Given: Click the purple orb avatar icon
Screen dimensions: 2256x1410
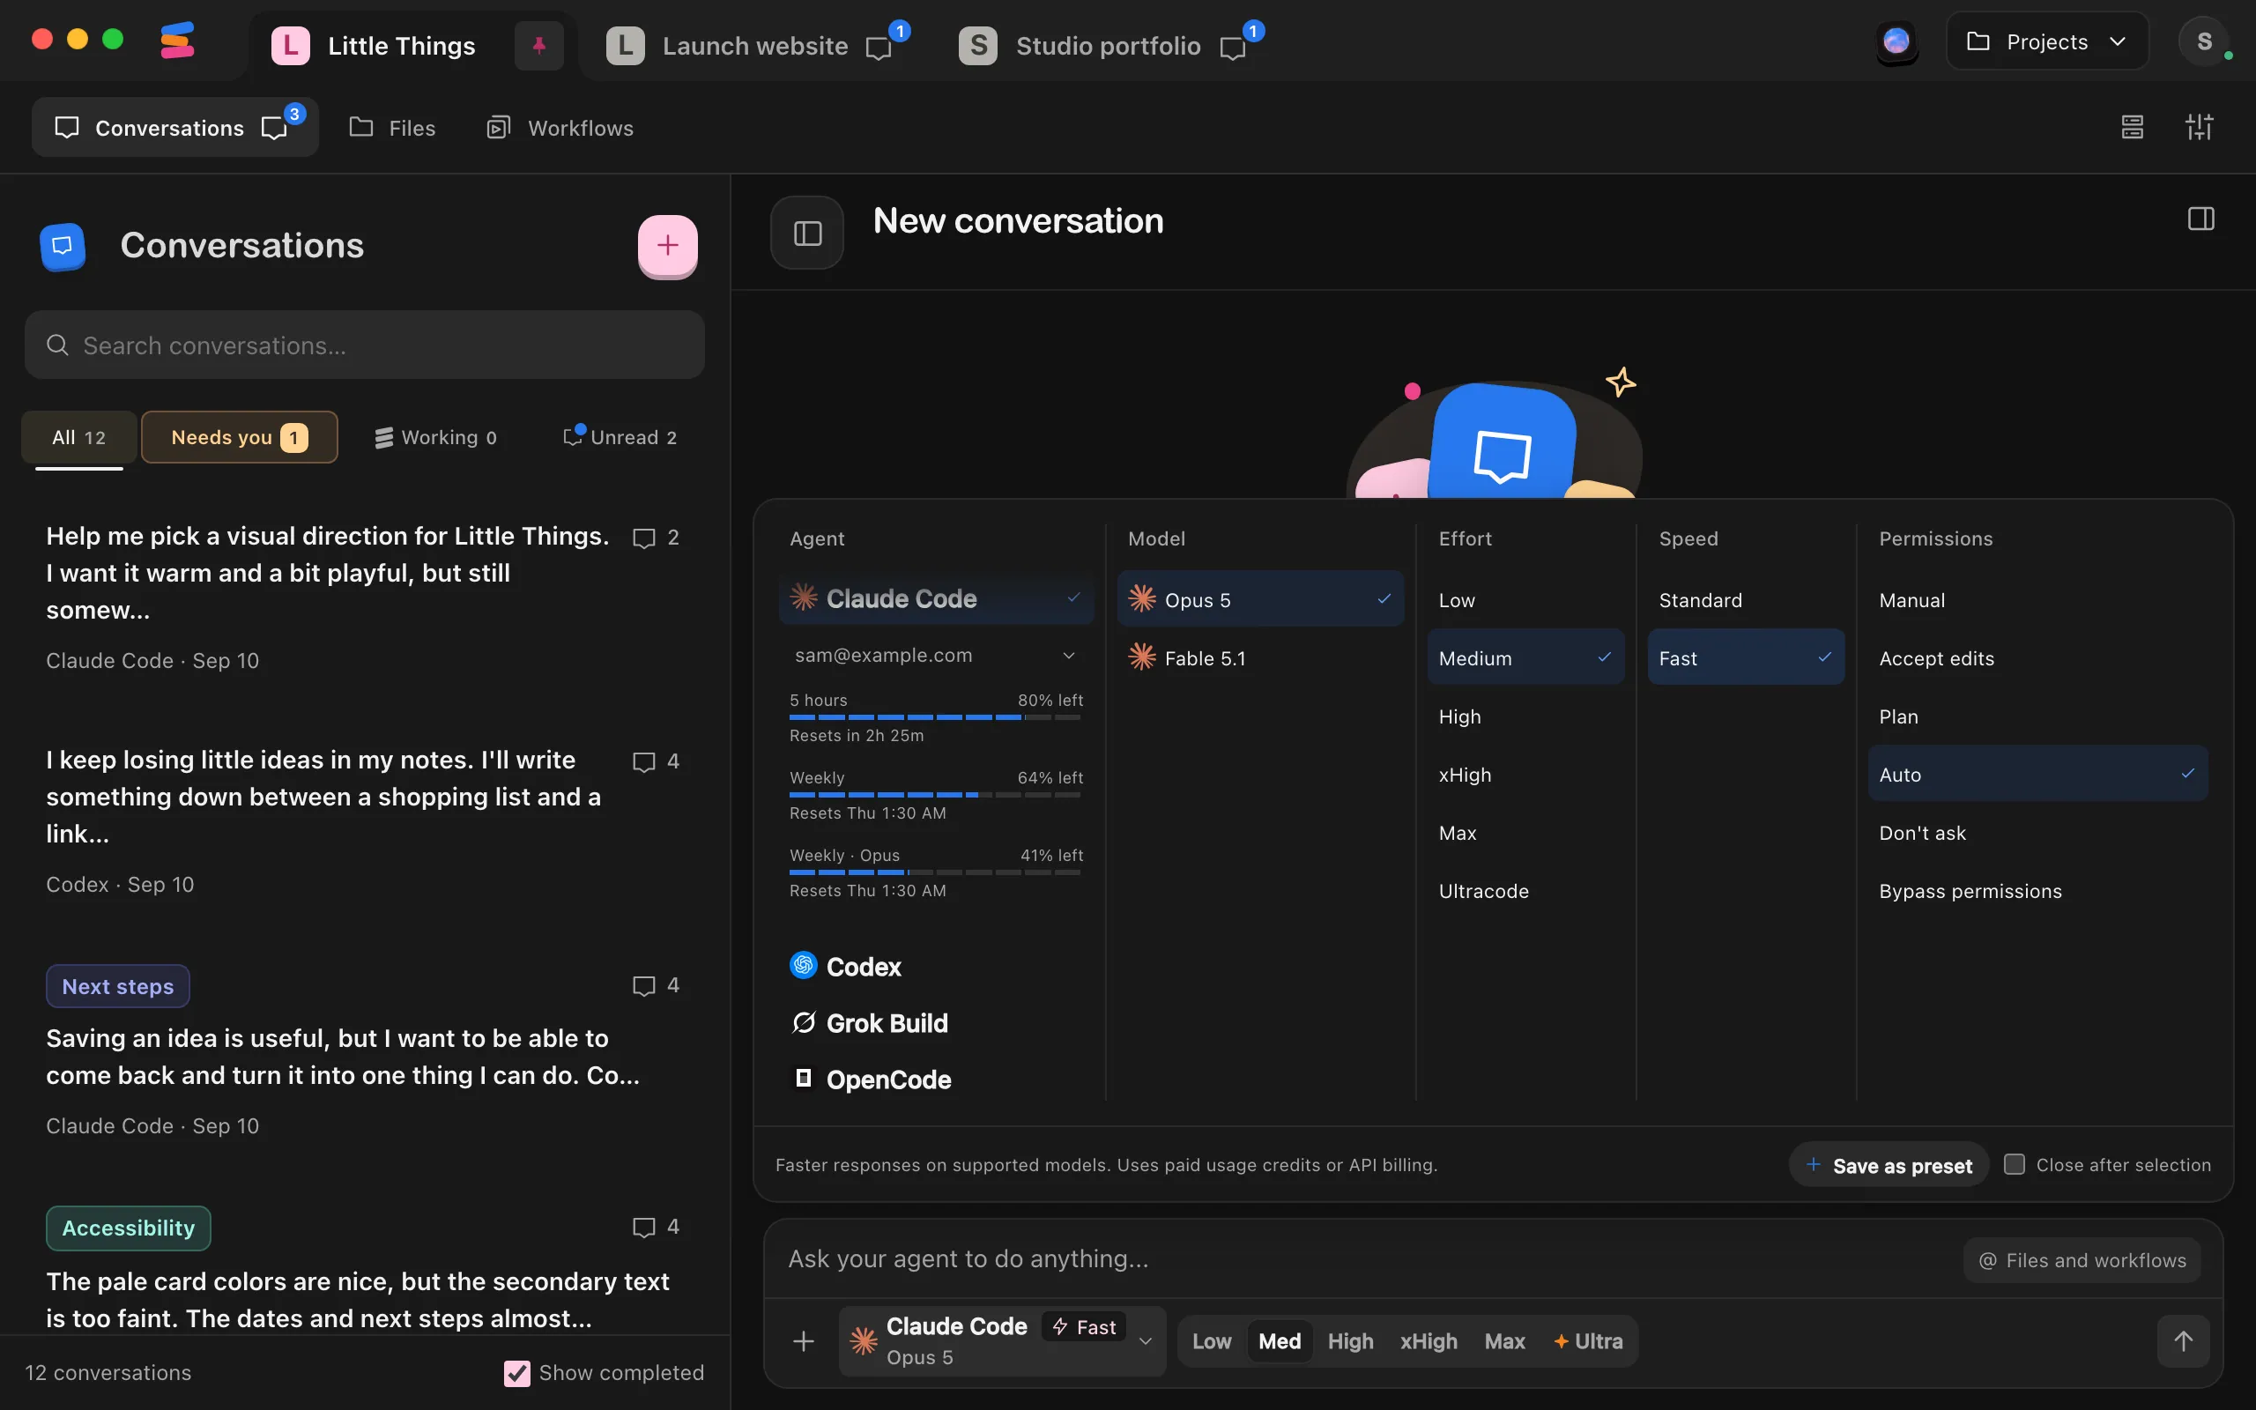Looking at the screenshot, I should pyautogui.click(x=1896, y=42).
